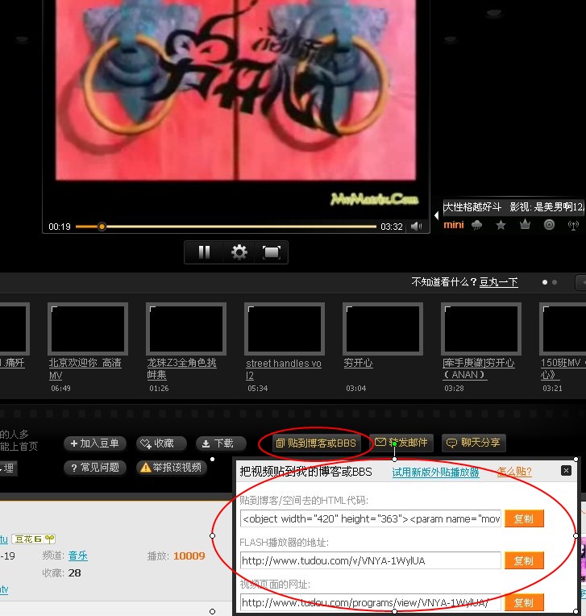Click the 豆丸一下 link
Viewport: 586px width, 616px height.
tap(499, 282)
